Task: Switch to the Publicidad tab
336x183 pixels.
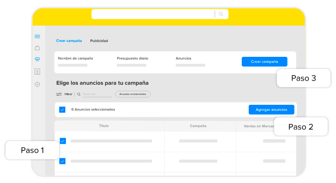Action: [x=99, y=41]
